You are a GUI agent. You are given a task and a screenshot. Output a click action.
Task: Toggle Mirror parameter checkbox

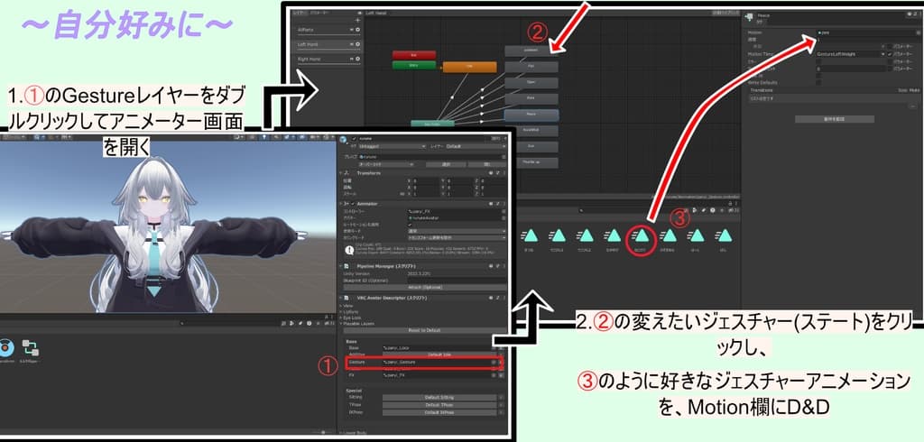pos(890,61)
